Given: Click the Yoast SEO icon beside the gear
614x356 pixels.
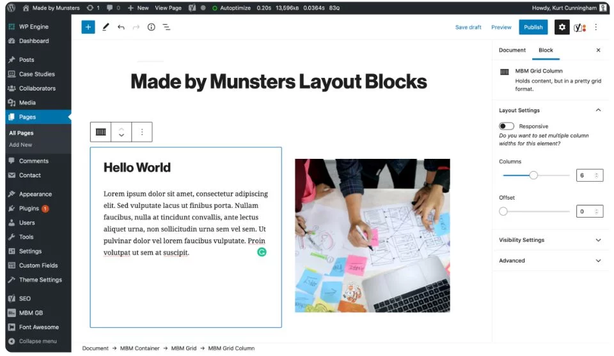Looking at the screenshot, I should (x=579, y=27).
